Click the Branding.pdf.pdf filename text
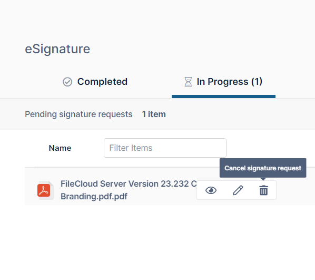The height and width of the screenshot is (280, 315). click(94, 196)
